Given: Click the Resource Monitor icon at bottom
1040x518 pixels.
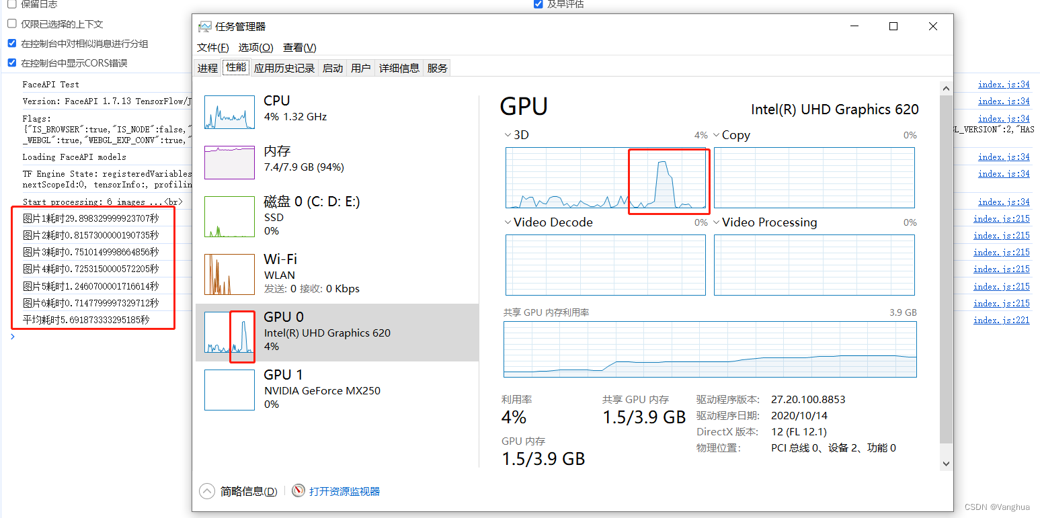Looking at the screenshot, I should [x=298, y=491].
